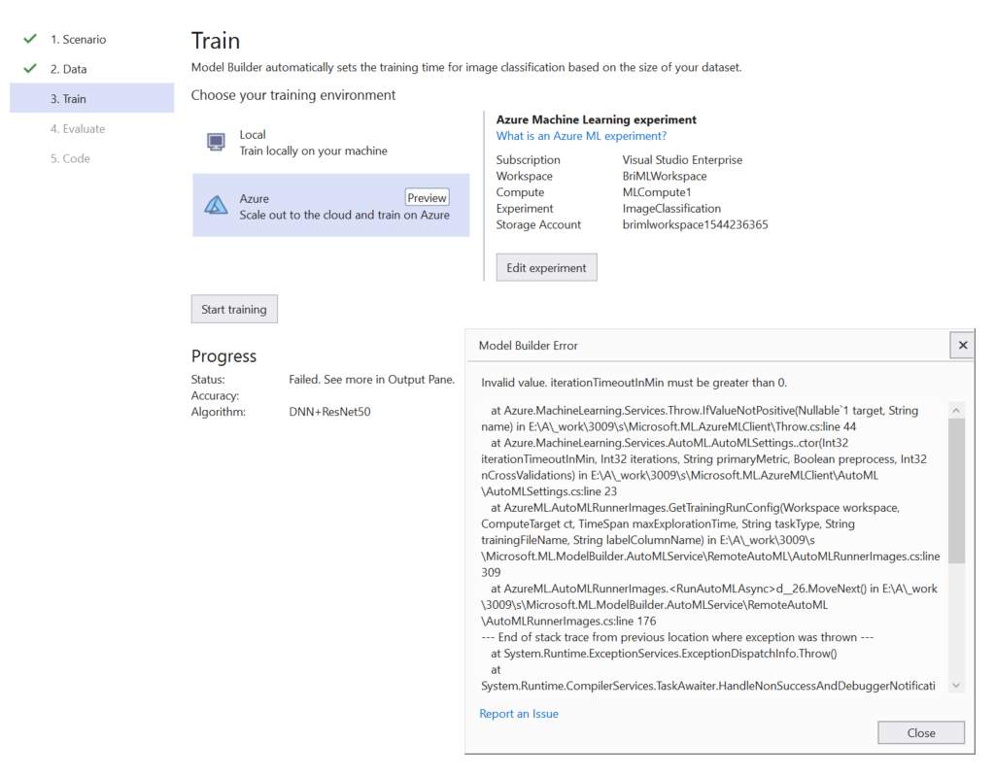Click the 'DNN+ResNet50' algorithm value
Image resolution: width=995 pixels, height=775 pixels.
click(x=329, y=412)
